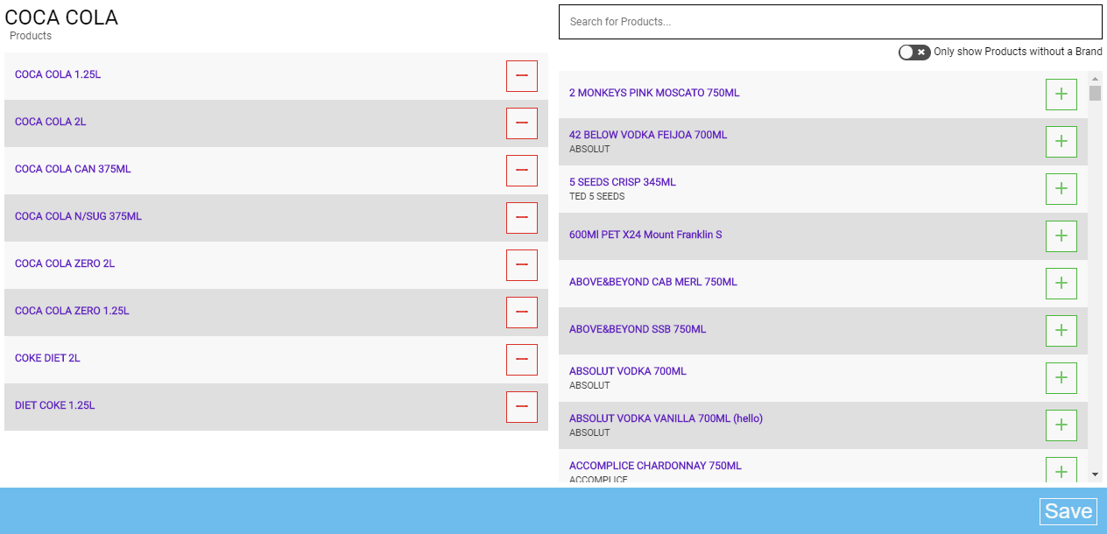Screen dimensions: 1107x534
Task: Save the brand changes
Action: 1068,511
